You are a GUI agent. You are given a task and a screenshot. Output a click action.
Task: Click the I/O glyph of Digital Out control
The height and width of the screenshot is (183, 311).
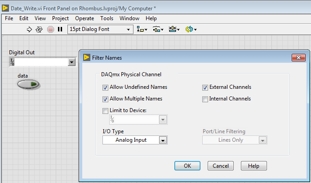click(12, 62)
